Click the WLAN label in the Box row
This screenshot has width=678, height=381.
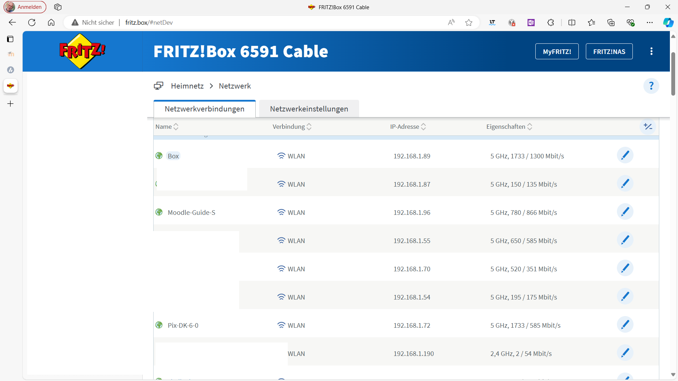296,156
